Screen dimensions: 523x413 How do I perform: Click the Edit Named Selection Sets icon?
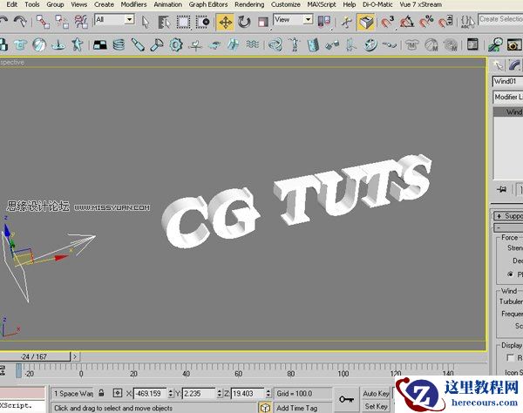(467, 22)
